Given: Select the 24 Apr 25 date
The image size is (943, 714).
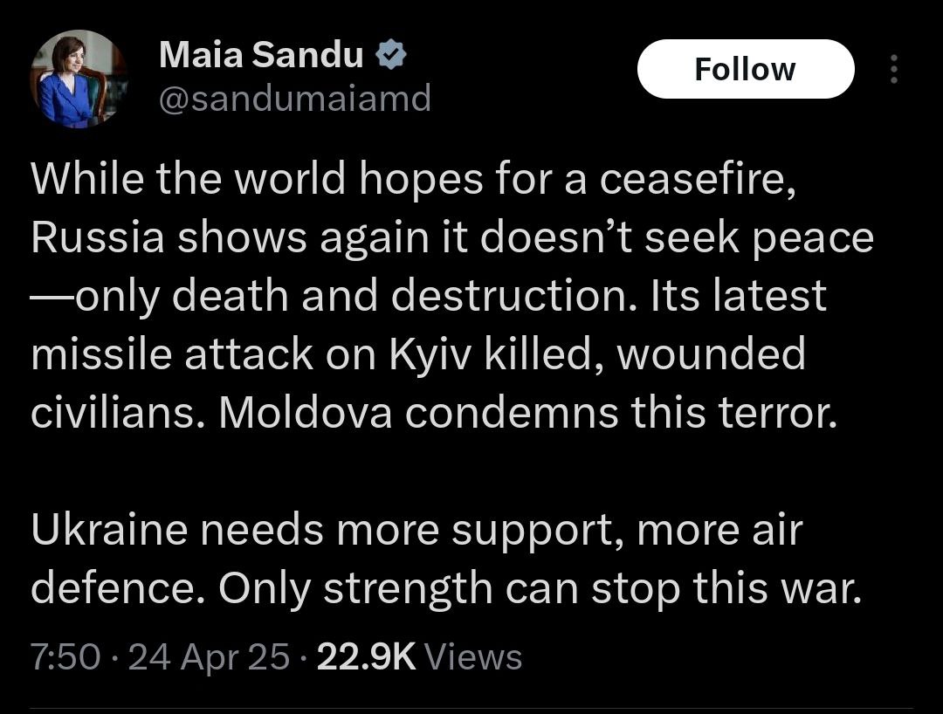Looking at the screenshot, I should 209,656.
